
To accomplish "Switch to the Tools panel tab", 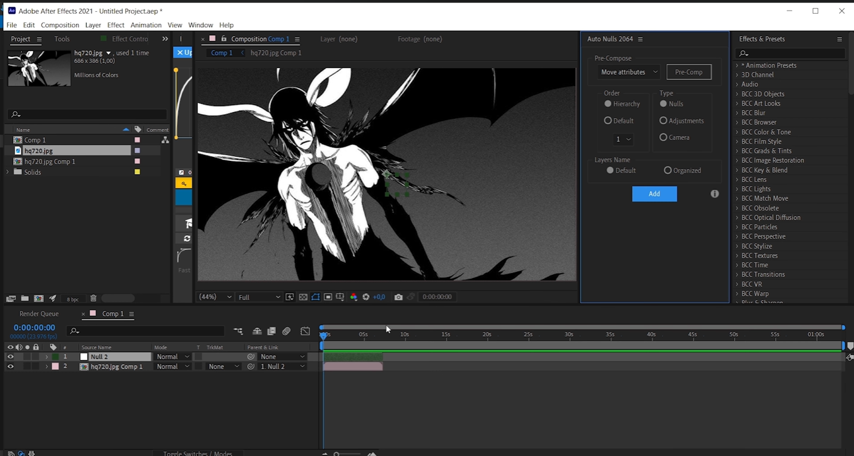I will tap(62, 39).
